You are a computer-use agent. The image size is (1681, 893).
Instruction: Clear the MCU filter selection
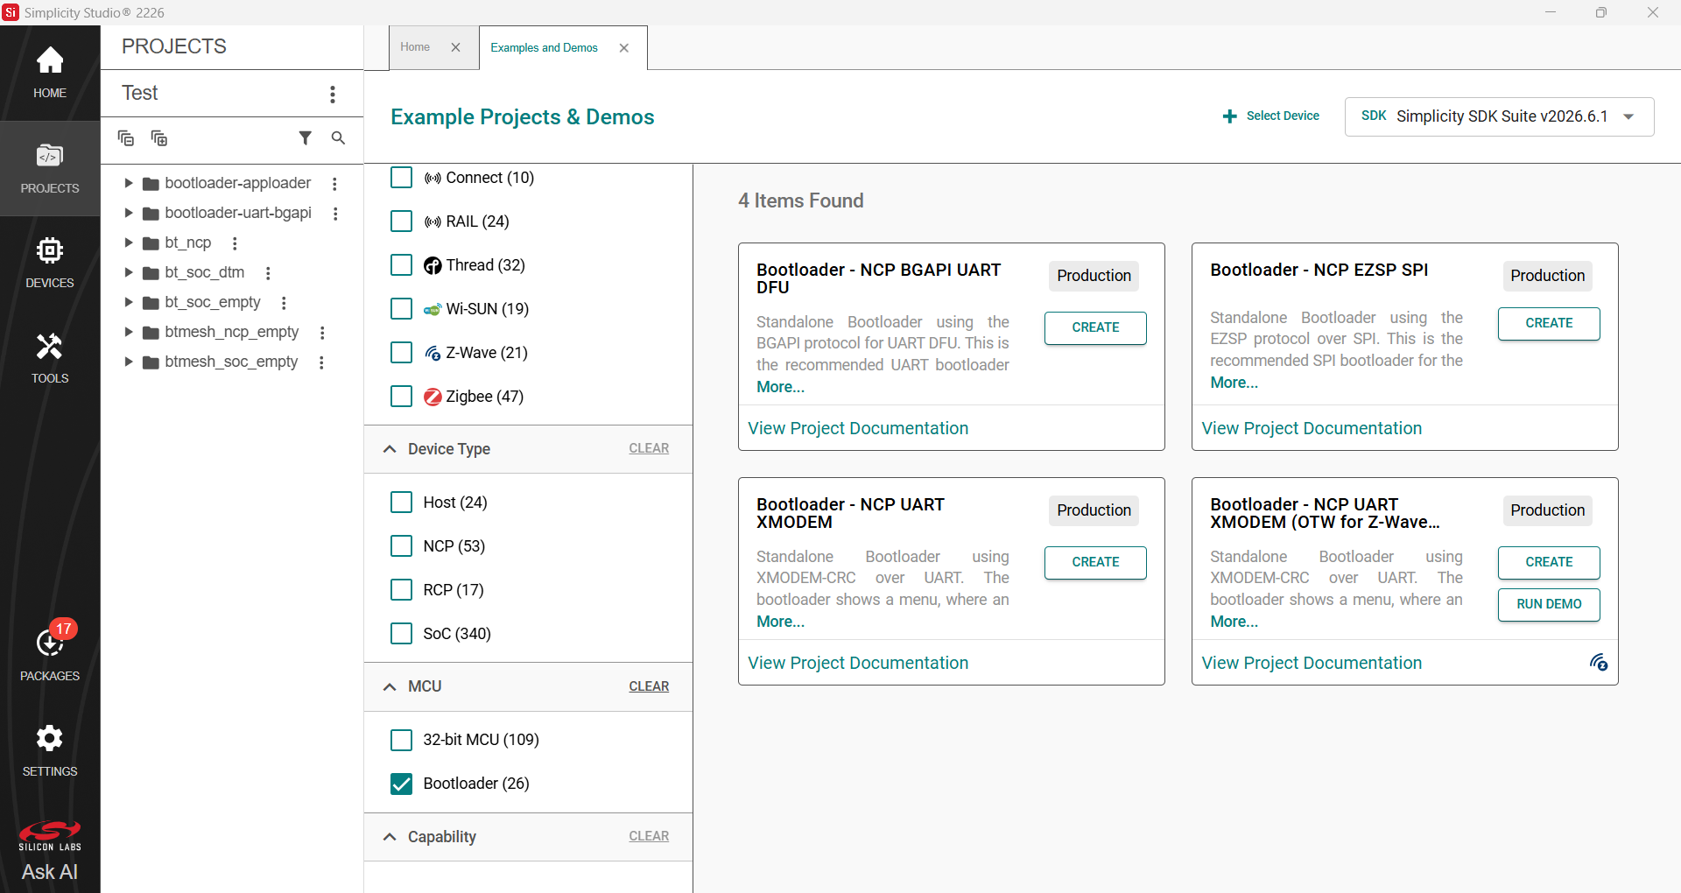[649, 686]
